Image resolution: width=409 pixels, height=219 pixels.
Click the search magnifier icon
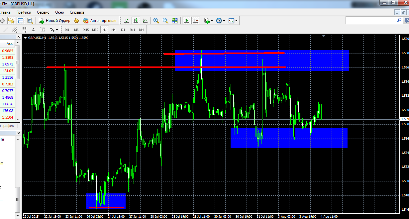point(399,20)
